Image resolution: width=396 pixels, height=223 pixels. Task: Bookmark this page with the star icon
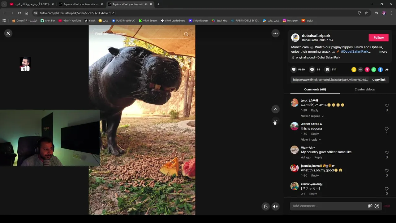tap(366, 13)
